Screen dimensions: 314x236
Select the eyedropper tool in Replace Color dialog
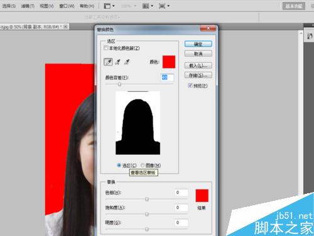point(108,62)
